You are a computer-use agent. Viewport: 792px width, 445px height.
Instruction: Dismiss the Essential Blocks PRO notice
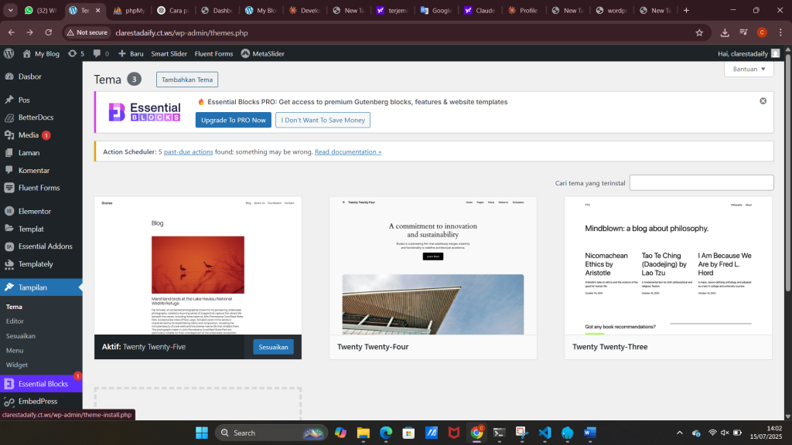pos(763,101)
